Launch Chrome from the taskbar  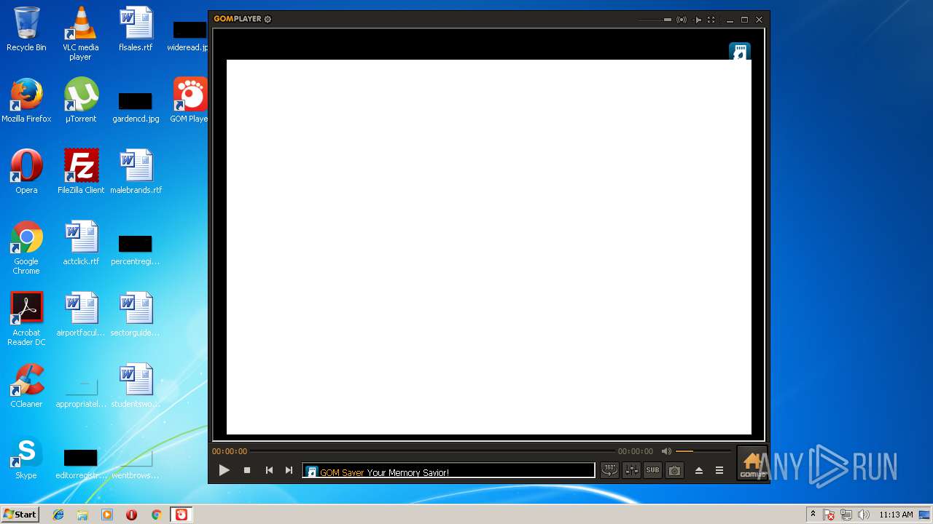[x=156, y=515]
